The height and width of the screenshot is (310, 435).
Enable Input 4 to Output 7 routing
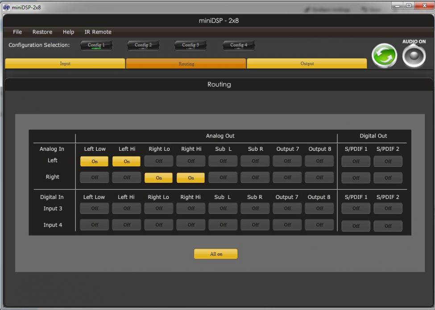pos(287,225)
